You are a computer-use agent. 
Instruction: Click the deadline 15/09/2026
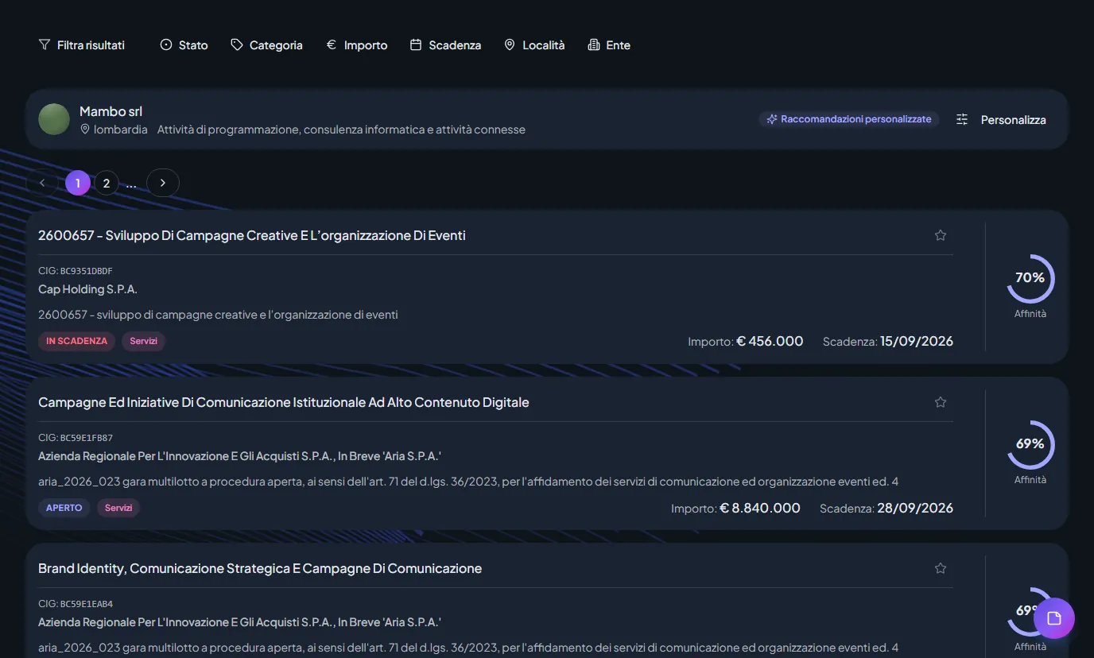(917, 341)
